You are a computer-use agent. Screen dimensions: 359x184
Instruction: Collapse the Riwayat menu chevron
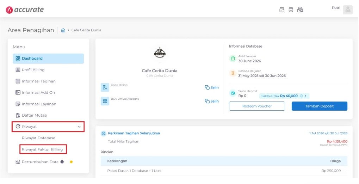click(x=79, y=127)
